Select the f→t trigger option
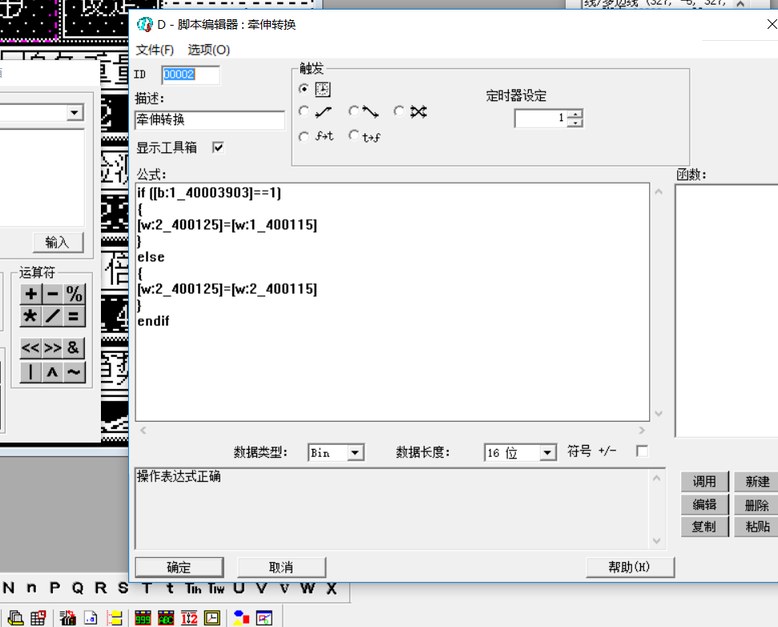The image size is (778, 627). coord(304,137)
